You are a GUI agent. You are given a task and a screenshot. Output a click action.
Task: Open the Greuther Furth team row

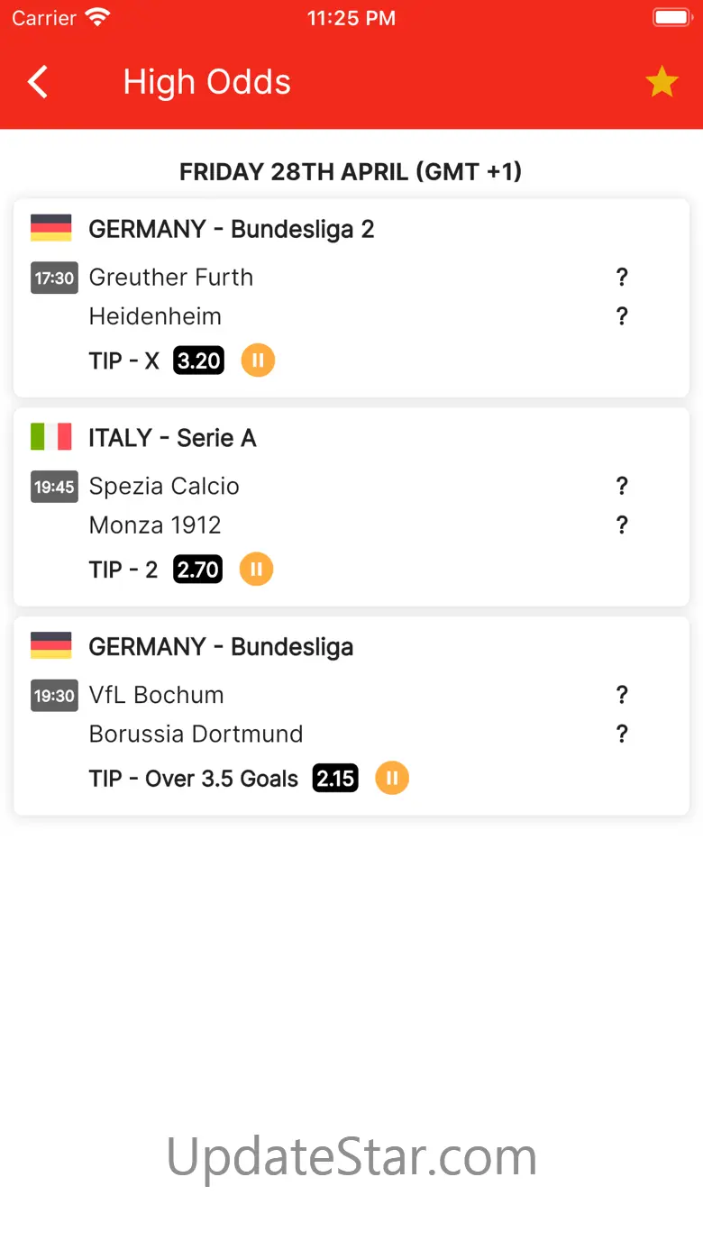171,278
